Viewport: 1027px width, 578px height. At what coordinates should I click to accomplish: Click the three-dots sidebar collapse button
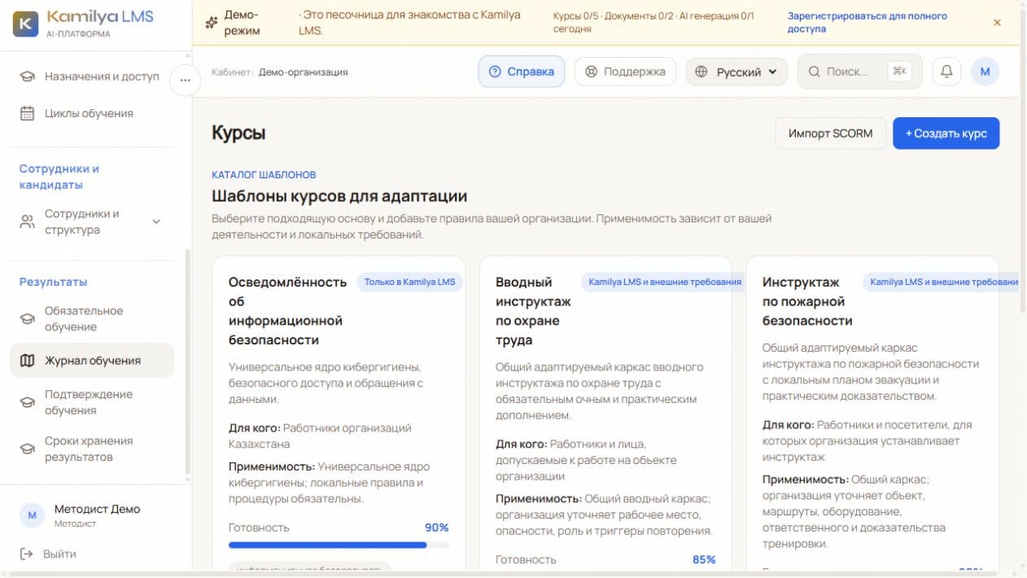[x=185, y=80]
